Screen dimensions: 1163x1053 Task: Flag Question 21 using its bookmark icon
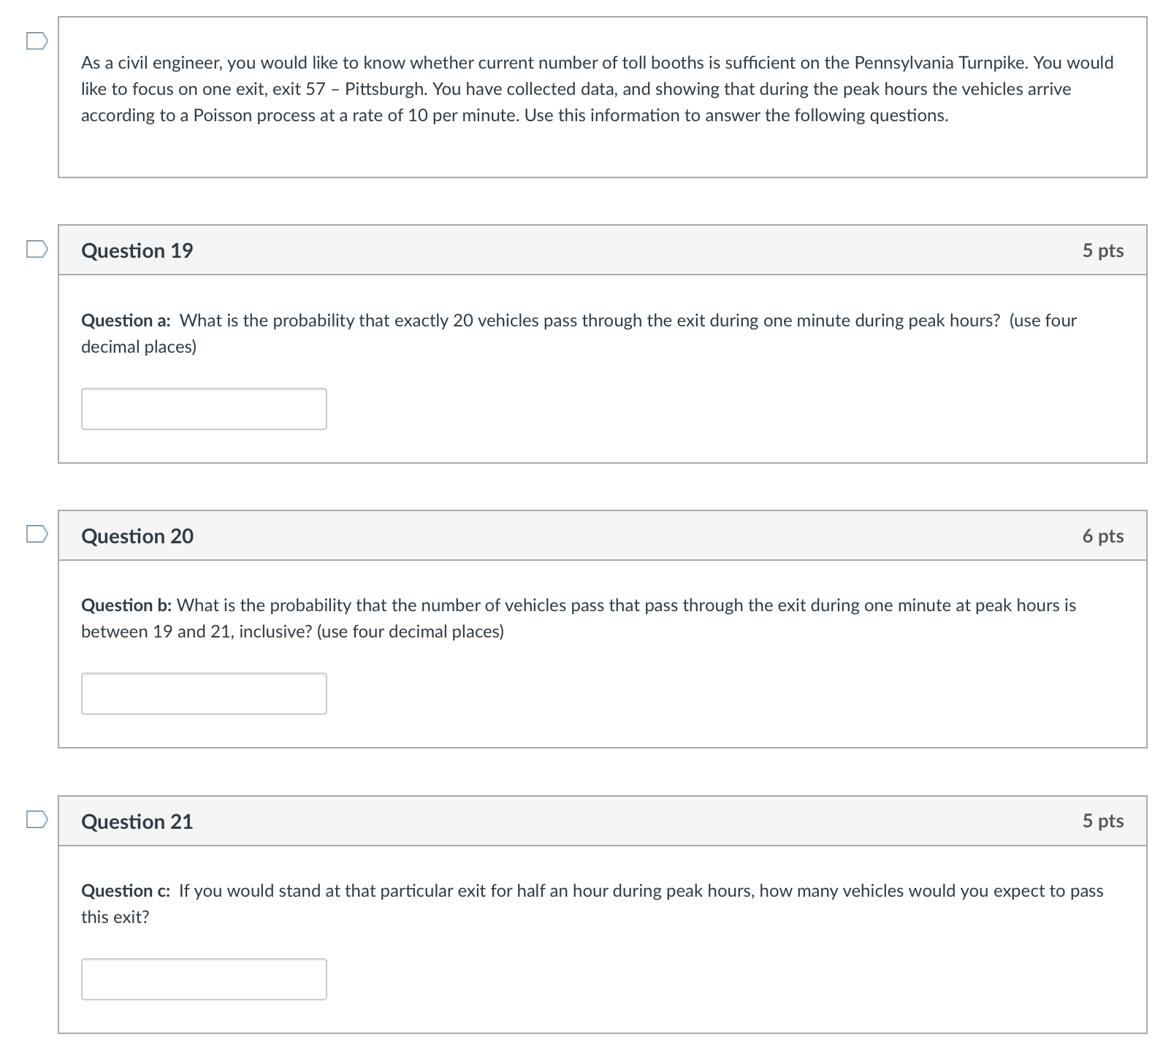point(37,820)
